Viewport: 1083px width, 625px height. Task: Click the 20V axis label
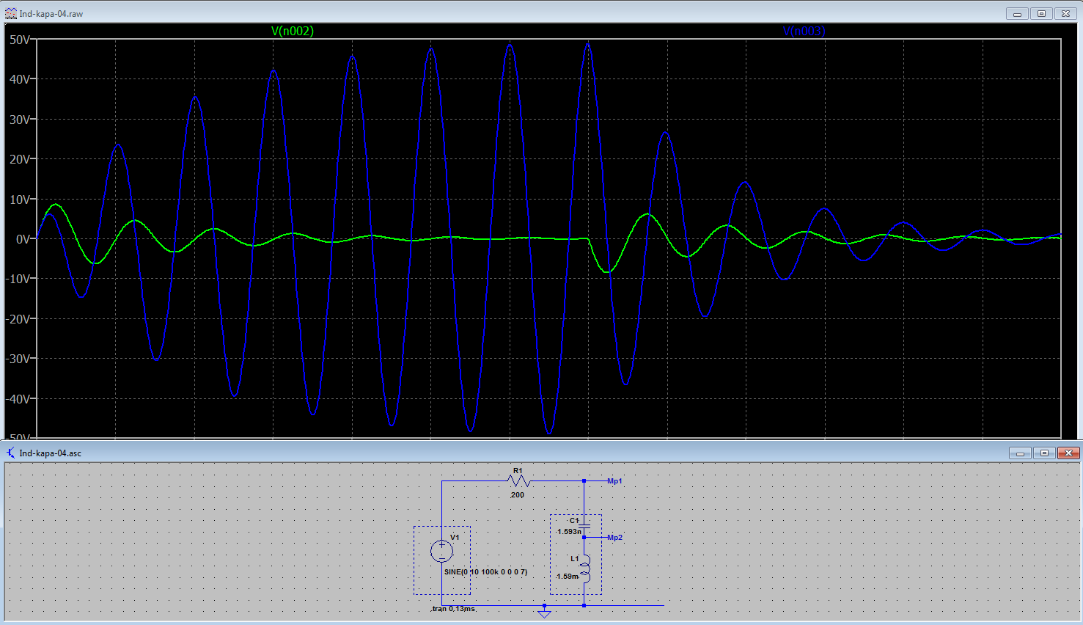click(19, 159)
